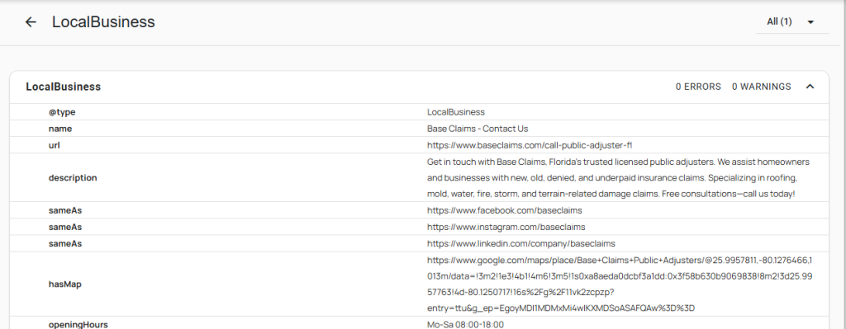Click the baseclaims.com call-public-adjuster URL value
The width and height of the screenshot is (846, 329).
[530, 145]
